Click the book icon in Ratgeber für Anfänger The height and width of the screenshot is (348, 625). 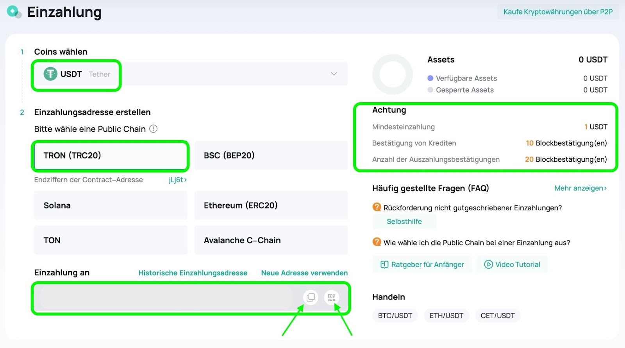(x=384, y=264)
